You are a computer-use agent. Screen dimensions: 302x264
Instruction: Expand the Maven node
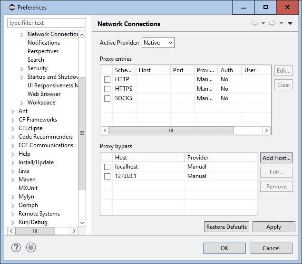(13, 180)
